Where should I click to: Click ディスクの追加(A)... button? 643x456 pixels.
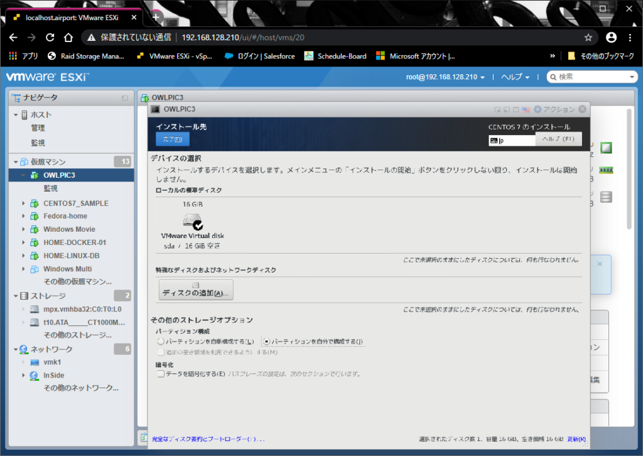tap(196, 290)
